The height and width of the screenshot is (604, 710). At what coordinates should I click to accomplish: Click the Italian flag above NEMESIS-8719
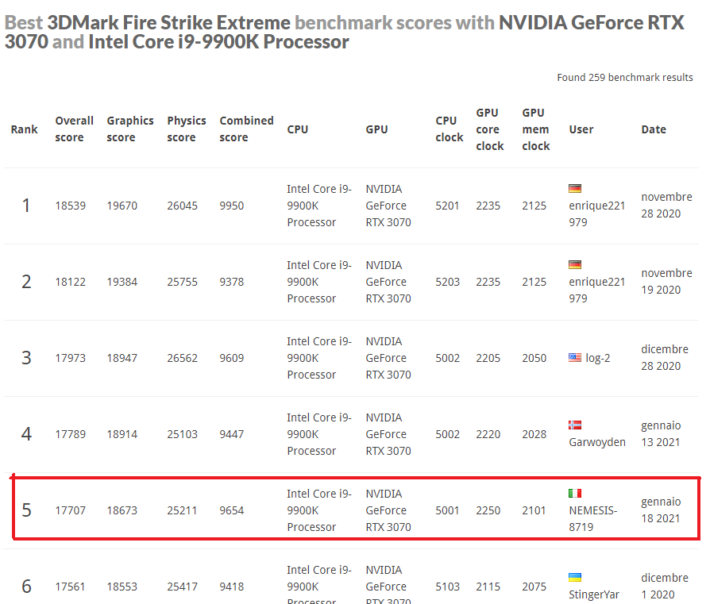pos(575,493)
